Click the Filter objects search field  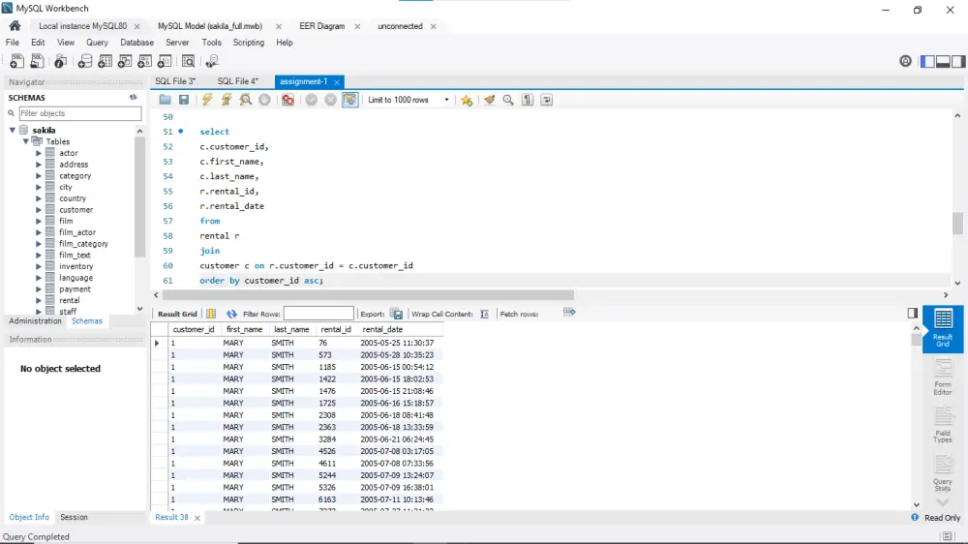(x=79, y=113)
